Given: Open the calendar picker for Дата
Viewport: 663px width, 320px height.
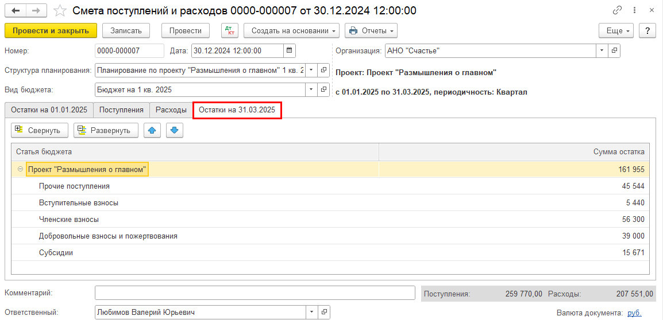Looking at the screenshot, I should coord(290,50).
